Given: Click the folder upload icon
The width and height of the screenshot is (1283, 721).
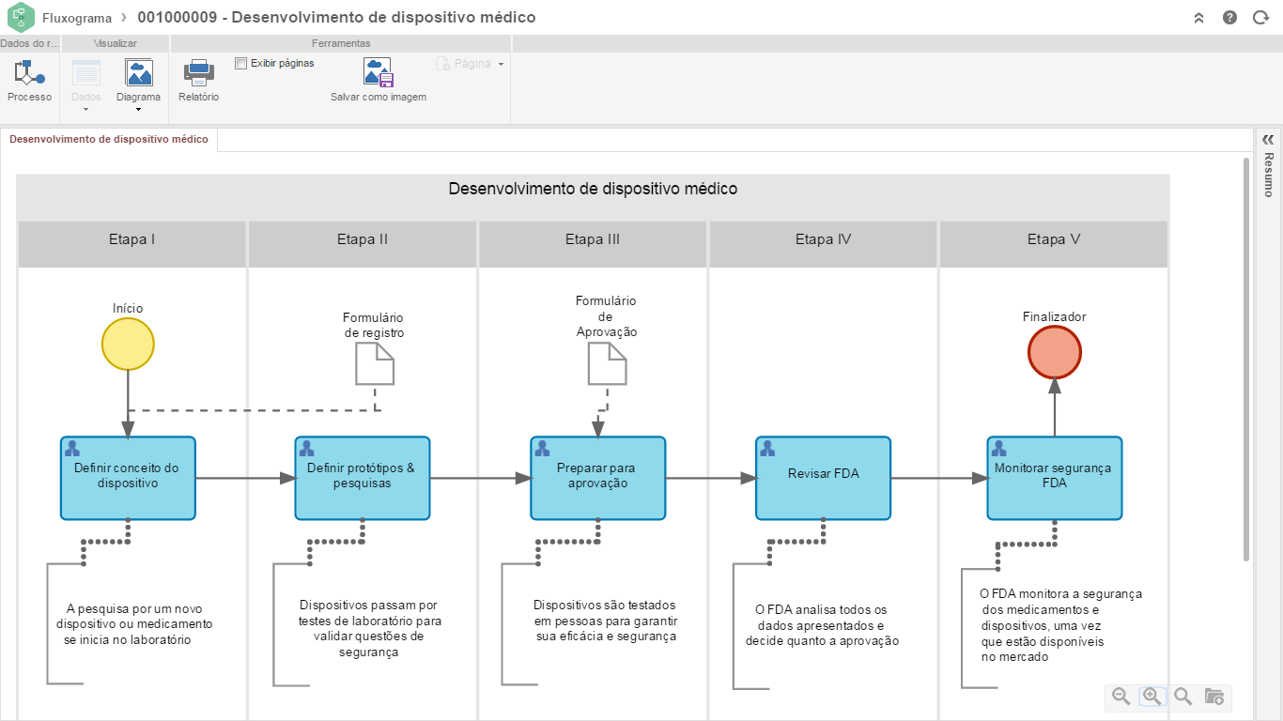Looking at the screenshot, I should pos(1213,697).
